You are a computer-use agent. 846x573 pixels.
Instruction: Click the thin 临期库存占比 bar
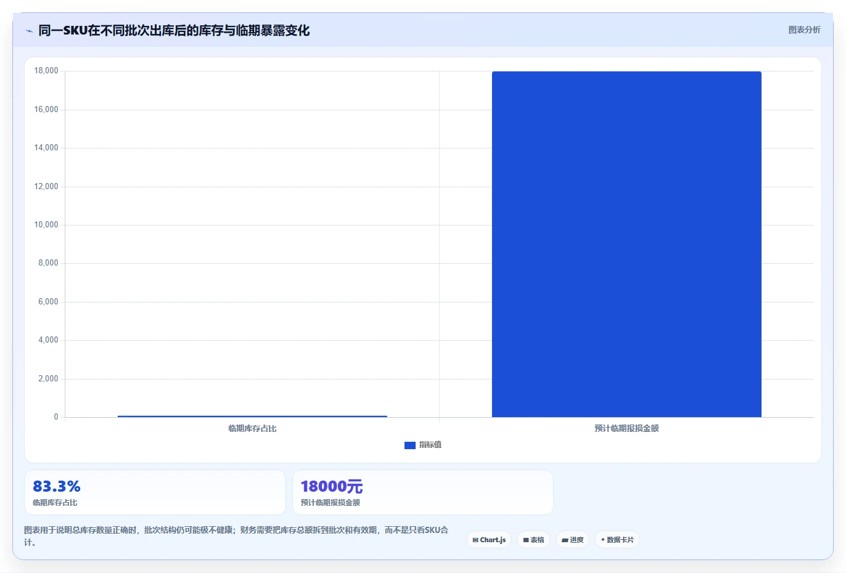(252, 417)
